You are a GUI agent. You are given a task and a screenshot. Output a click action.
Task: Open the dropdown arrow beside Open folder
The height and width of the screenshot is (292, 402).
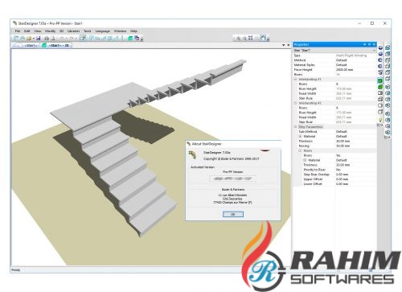pyautogui.click(x=34, y=39)
